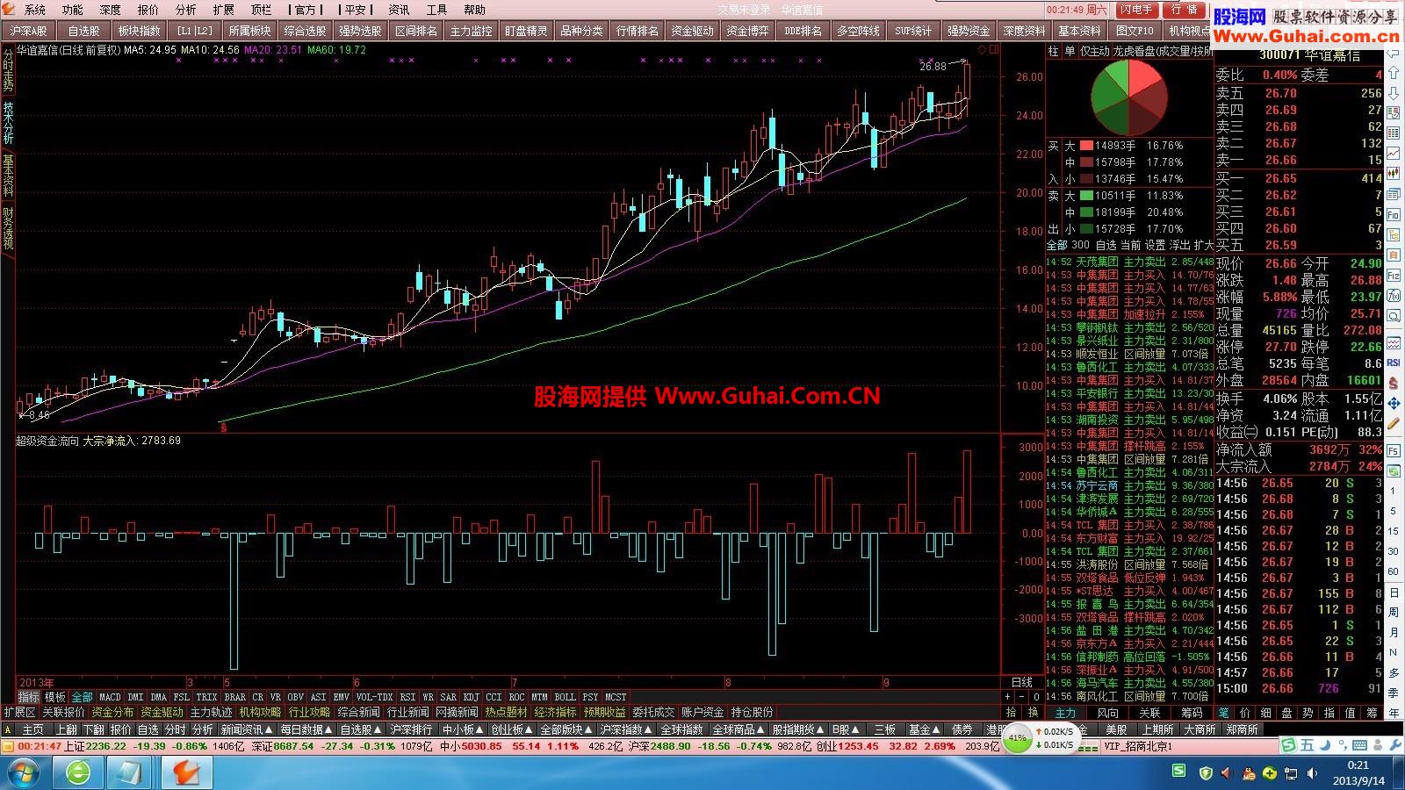Image resolution: width=1405 pixels, height=790 pixels.
Task: Click the 闪电手 button
Action: click(1137, 10)
